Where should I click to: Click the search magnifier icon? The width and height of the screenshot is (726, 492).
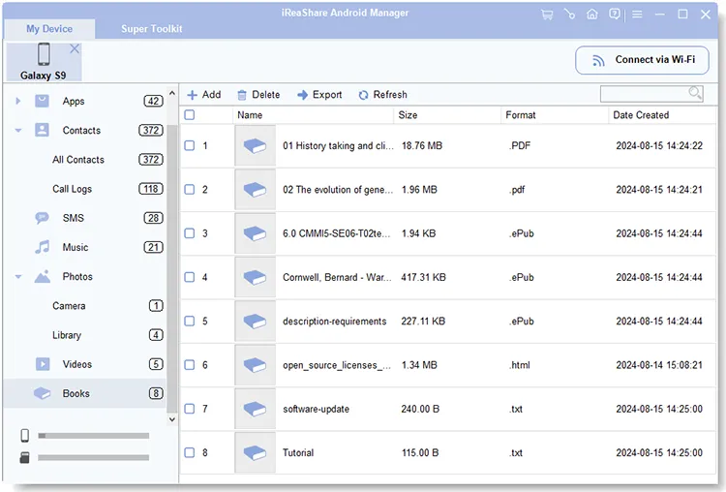pos(694,93)
